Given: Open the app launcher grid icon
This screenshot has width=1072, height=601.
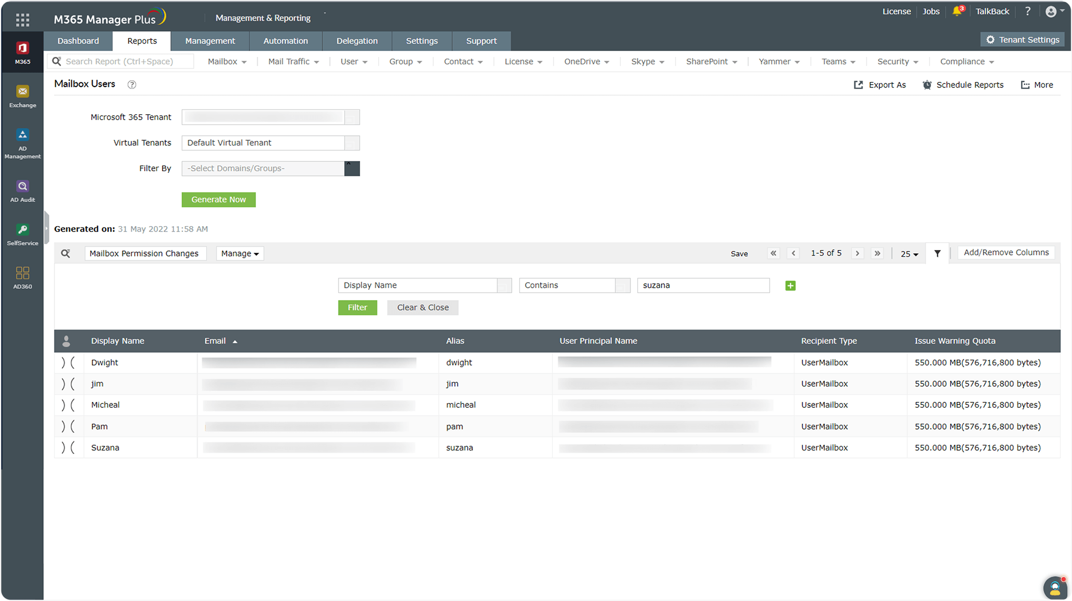Looking at the screenshot, I should [22, 19].
